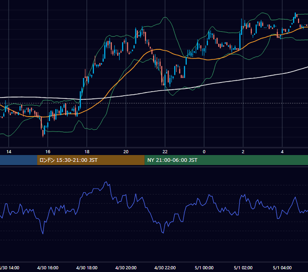Click the 14 hour axis label
This screenshot has width=308, height=272.
[x=9, y=152]
